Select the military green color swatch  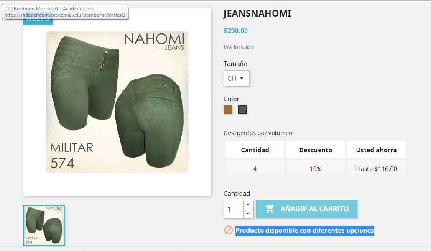click(242, 110)
